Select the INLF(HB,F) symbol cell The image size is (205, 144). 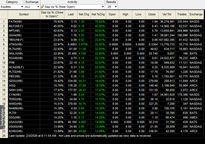tap(24, 26)
